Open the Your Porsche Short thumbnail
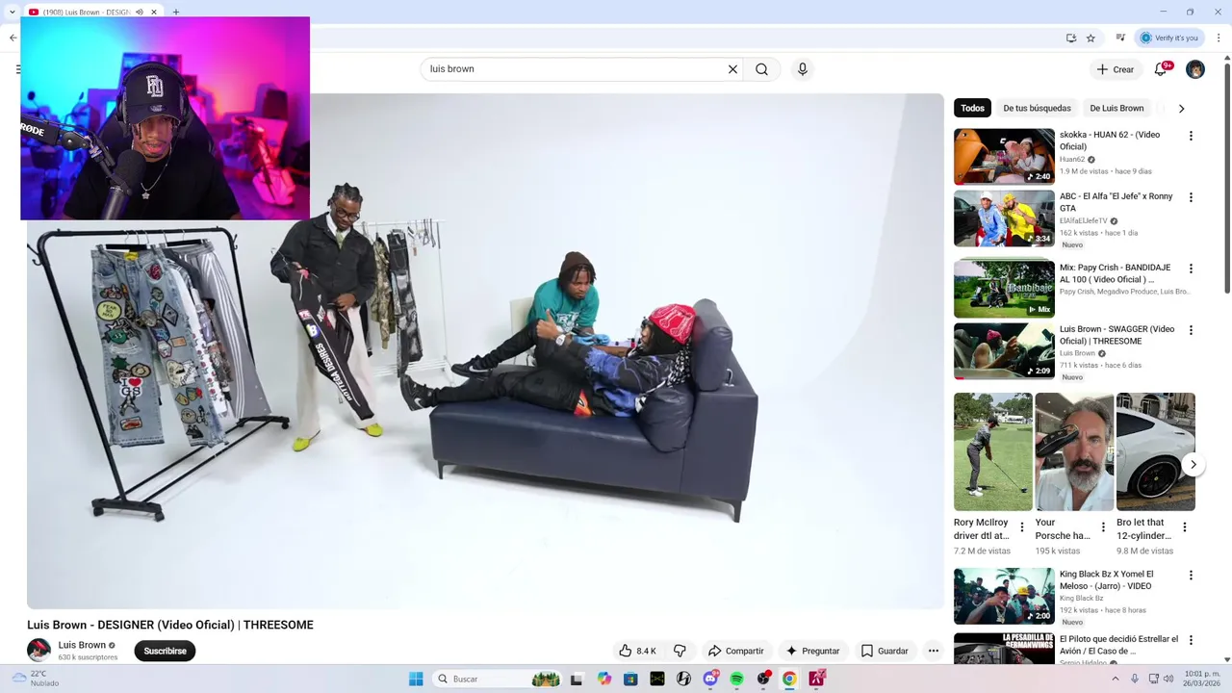This screenshot has height=693, width=1232. pyautogui.click(x=1074, y=451)
